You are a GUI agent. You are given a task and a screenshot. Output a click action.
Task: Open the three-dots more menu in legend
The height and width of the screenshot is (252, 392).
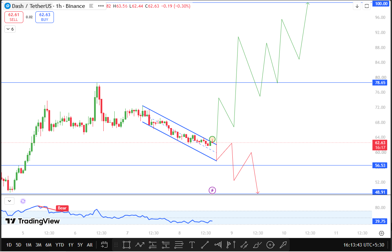101,6
